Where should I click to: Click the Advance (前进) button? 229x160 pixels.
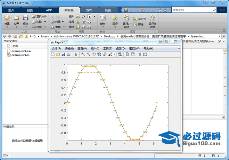click(x=138, y=24)
